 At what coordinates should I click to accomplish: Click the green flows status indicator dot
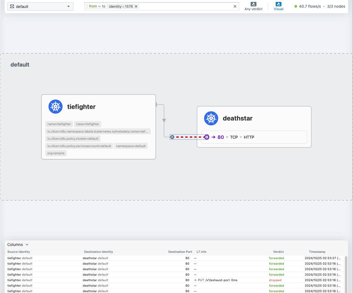point(296,6)
